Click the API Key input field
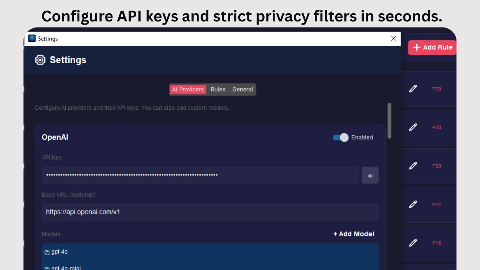The image size is (480, 270). [x=200, y=175]
